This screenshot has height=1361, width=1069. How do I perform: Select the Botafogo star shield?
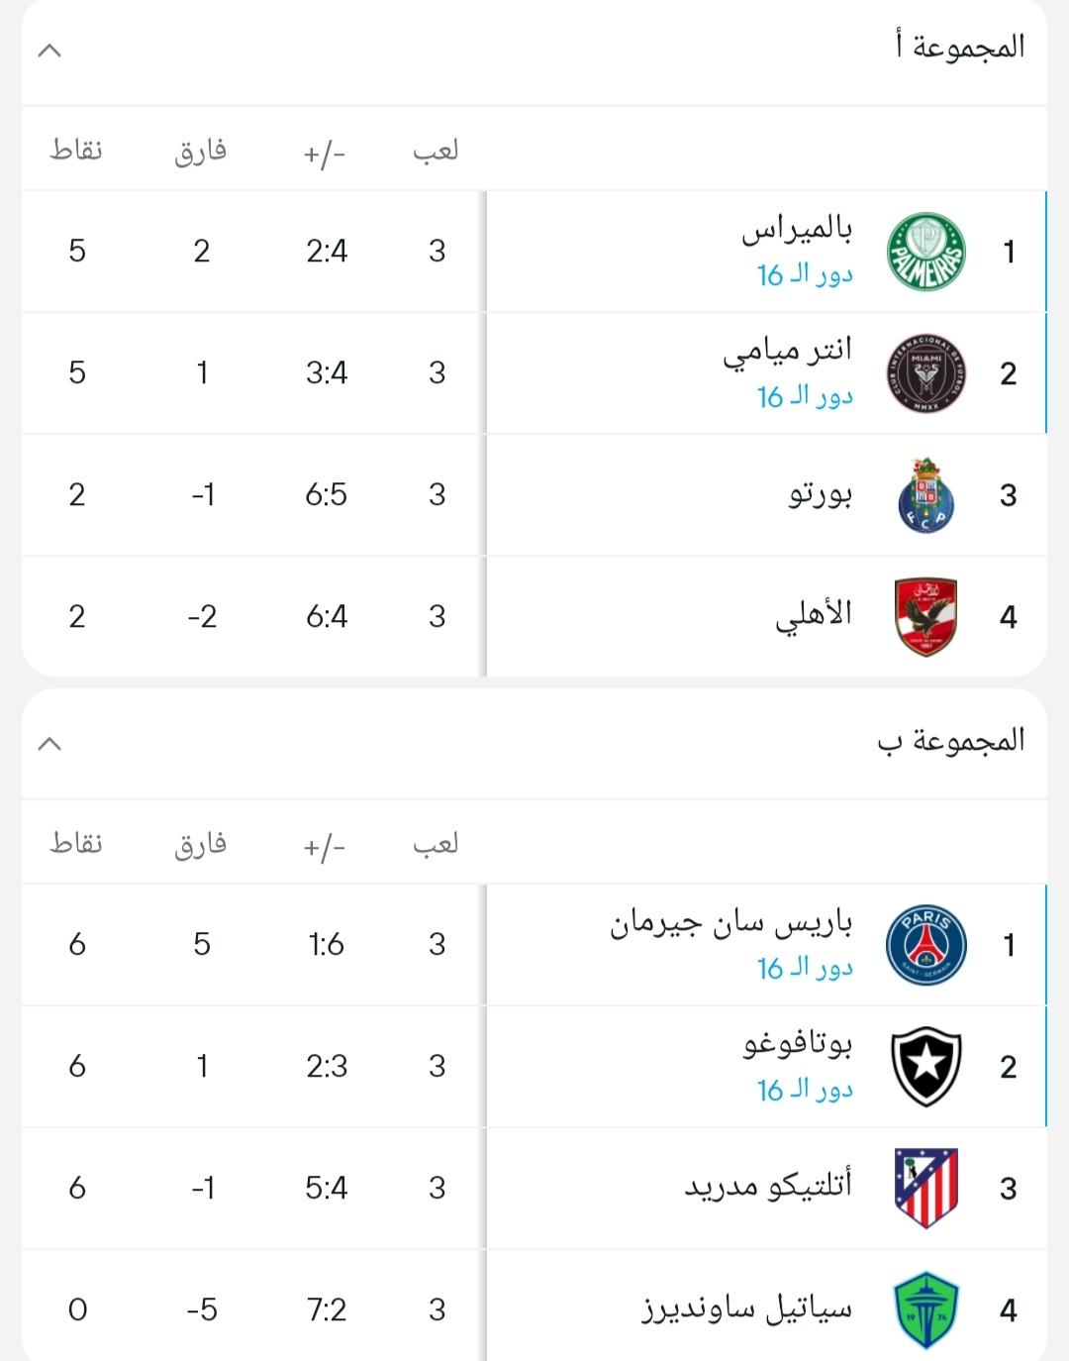[x=925, y=1067]
